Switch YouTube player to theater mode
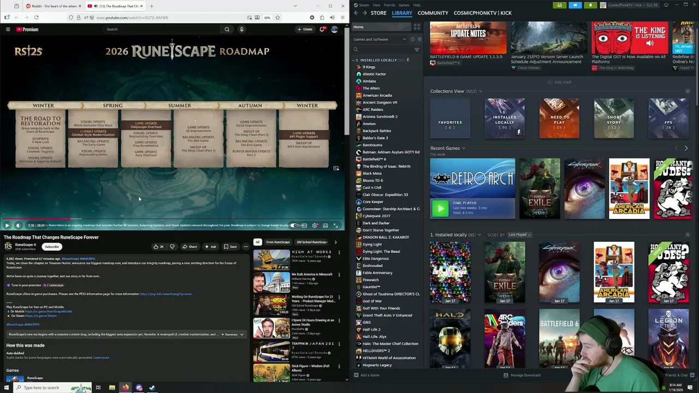Screen dimensions: 699x393 point(325,225)
